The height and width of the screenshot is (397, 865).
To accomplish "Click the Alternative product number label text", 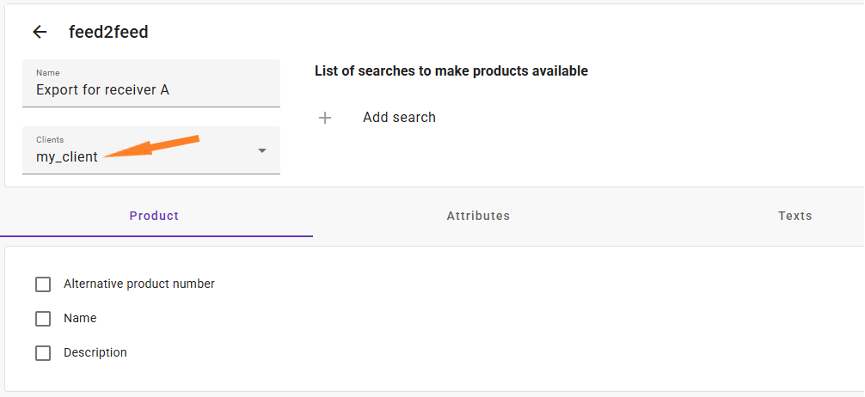I will [139, 284].
